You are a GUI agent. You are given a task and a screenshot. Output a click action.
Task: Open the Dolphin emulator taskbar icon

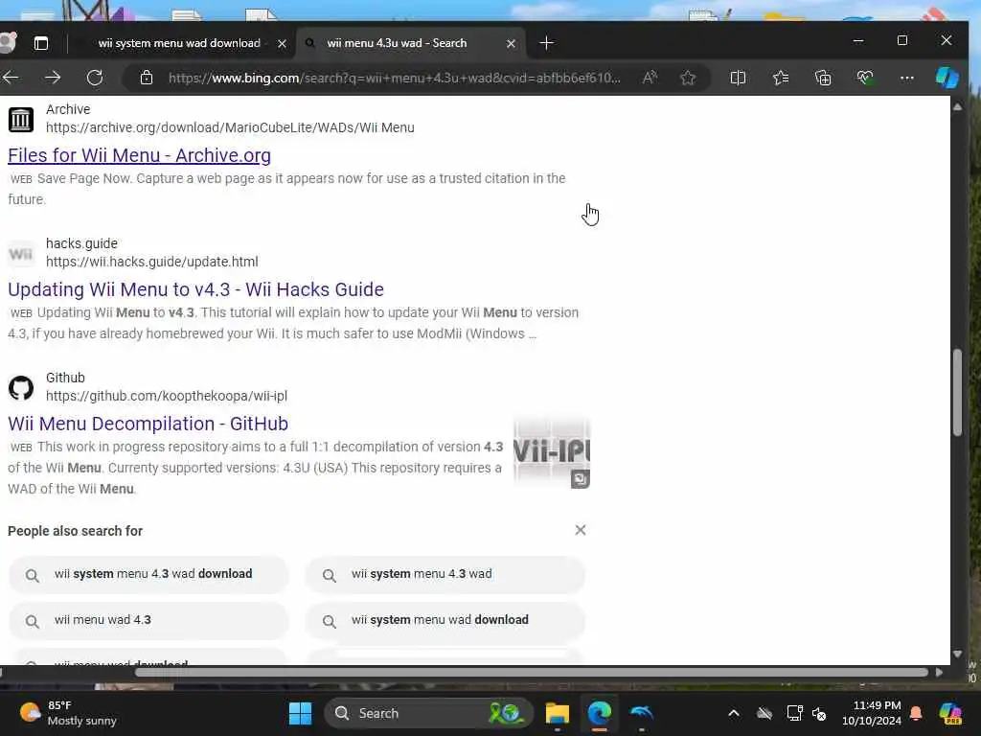pos(642,713)
